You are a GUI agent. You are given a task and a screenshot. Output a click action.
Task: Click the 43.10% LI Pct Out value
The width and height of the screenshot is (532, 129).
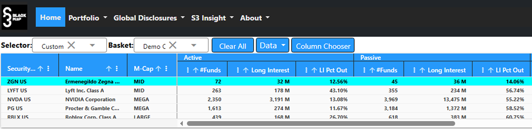tap(338, 90)
